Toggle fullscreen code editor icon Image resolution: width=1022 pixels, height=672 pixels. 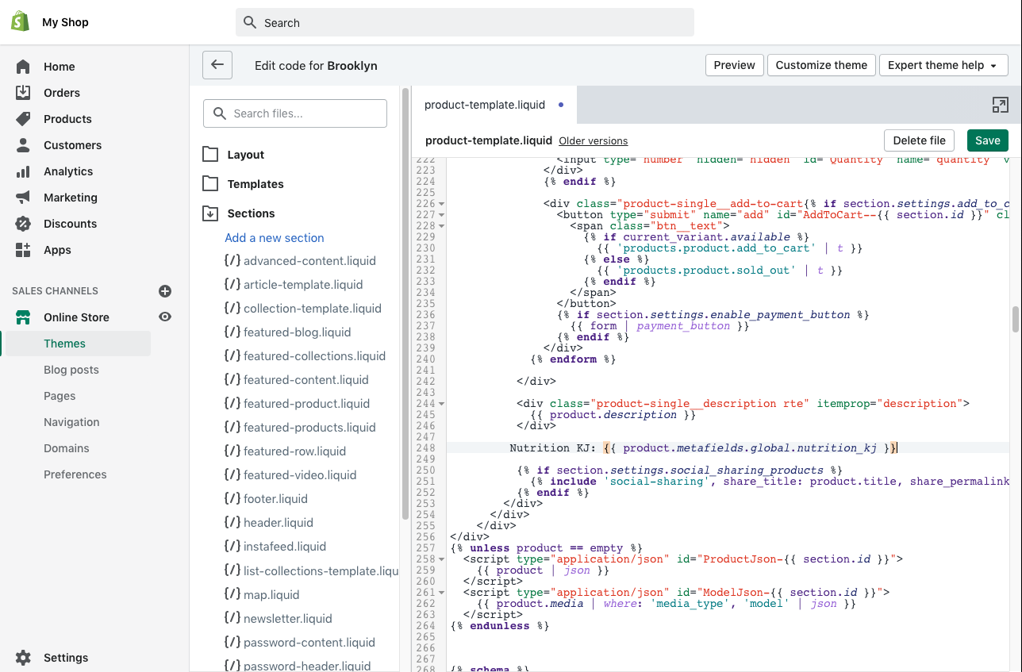click(1000, 105)
